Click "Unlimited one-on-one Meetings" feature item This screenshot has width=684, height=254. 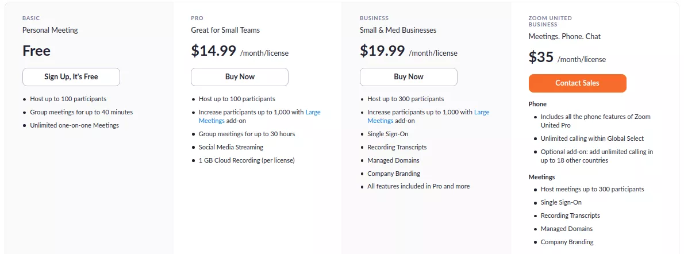74,125
